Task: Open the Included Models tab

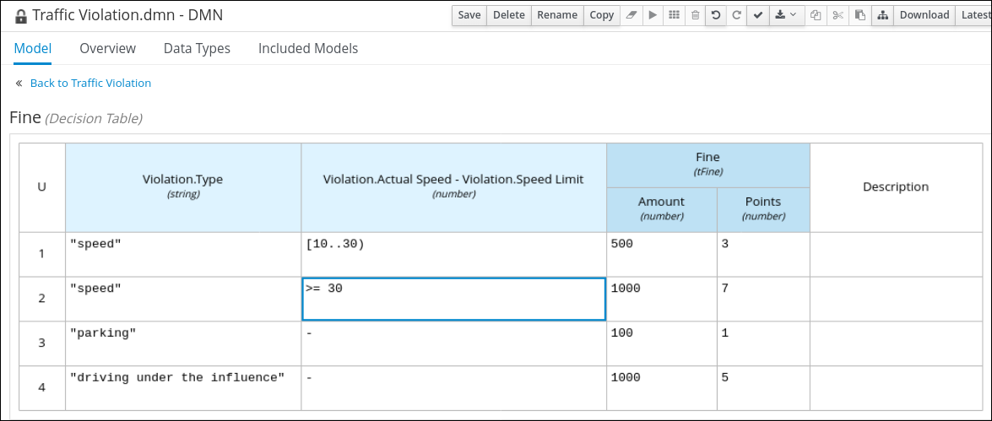Action: pyautogui.click(x=308, y=49)
